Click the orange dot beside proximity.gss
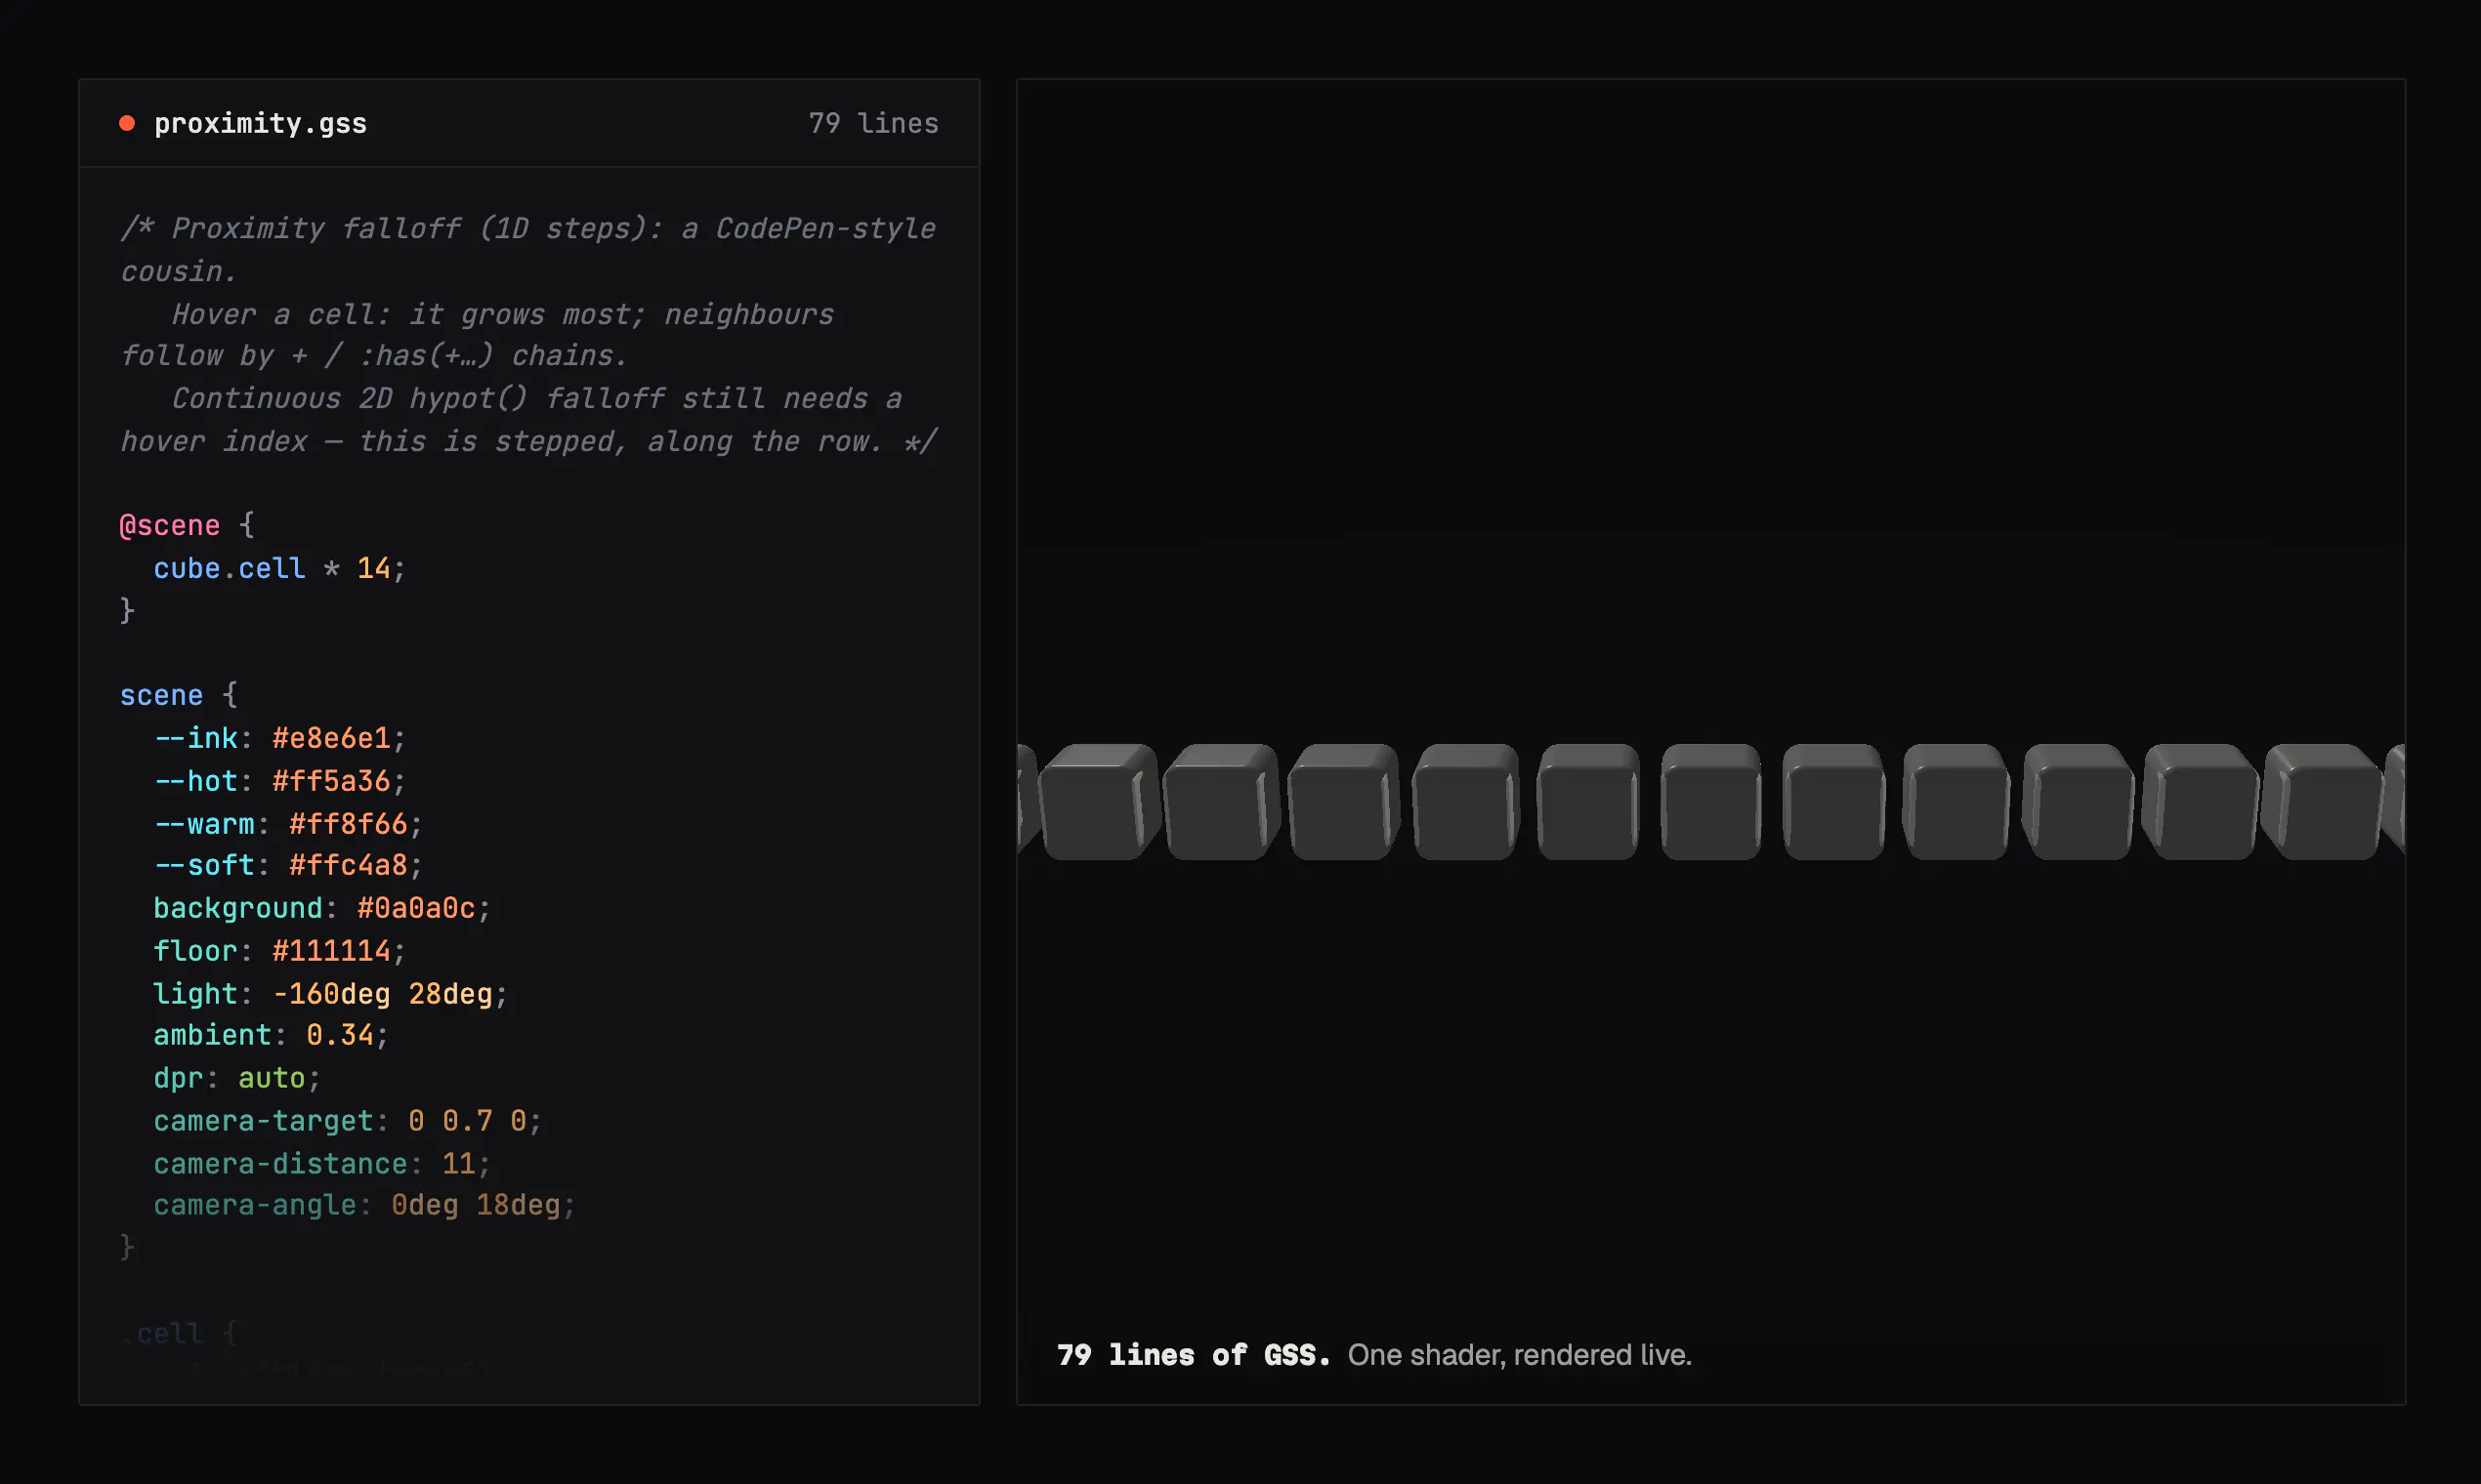 [x=127, y=123]
